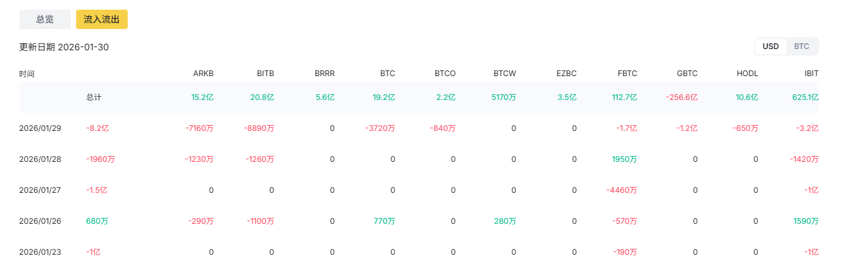Click the HODL column header
Screen dimensions: 843x267
[x=748, y=74]
